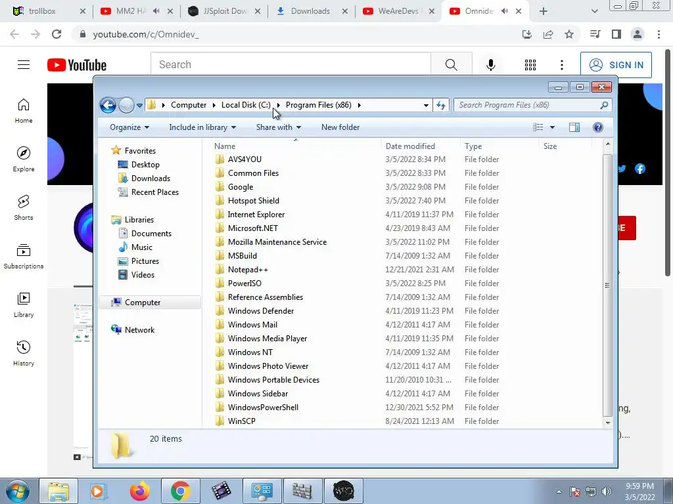Screen dimensions: 673x504
Task: Select Local Disk (C:) in the breadcrumb
Action: point(246,105)
